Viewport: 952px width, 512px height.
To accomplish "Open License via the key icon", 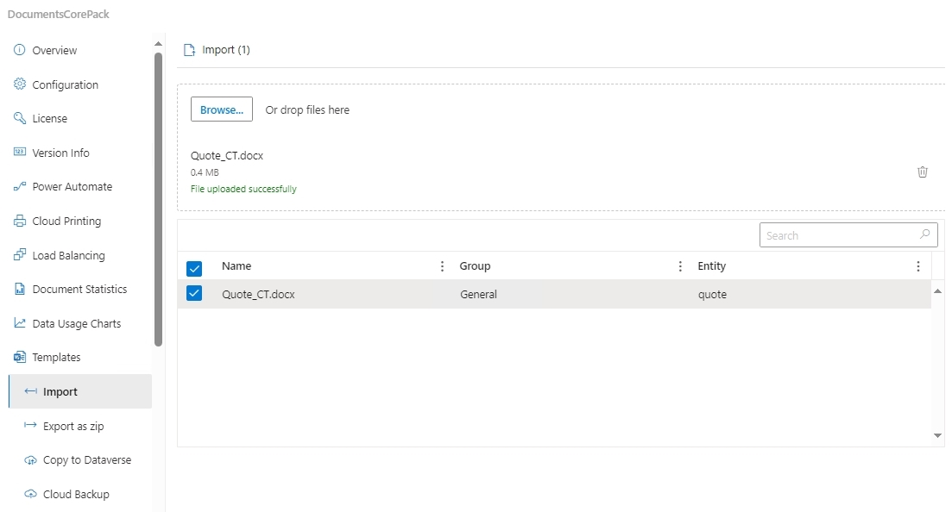I will pos(20,118).
